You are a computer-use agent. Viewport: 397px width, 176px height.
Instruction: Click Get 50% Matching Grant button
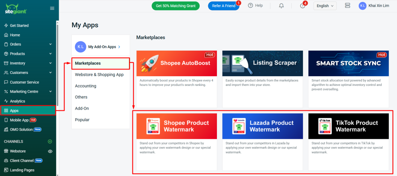pos(176,6)
